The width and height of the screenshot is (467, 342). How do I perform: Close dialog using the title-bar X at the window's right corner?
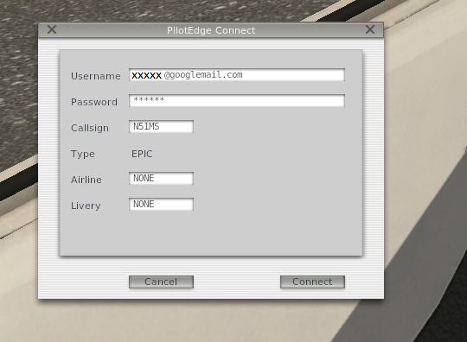coord(370,29)
